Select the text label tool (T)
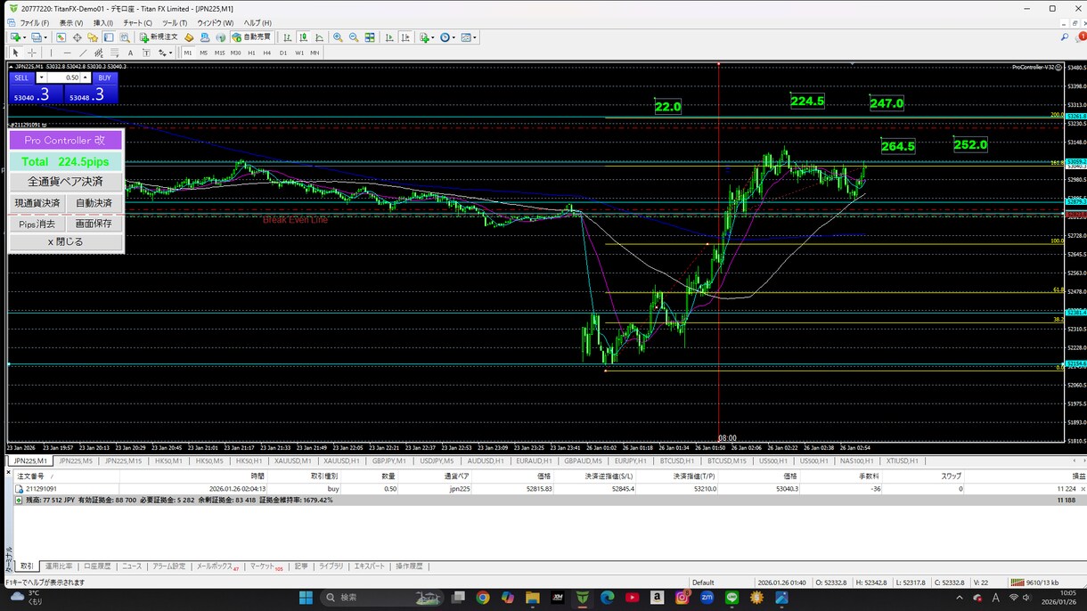 (x=146, y=53)
